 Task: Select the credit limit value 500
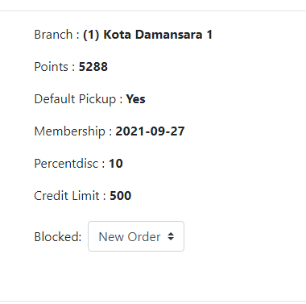pyautogui.click(x=121, y=196)
